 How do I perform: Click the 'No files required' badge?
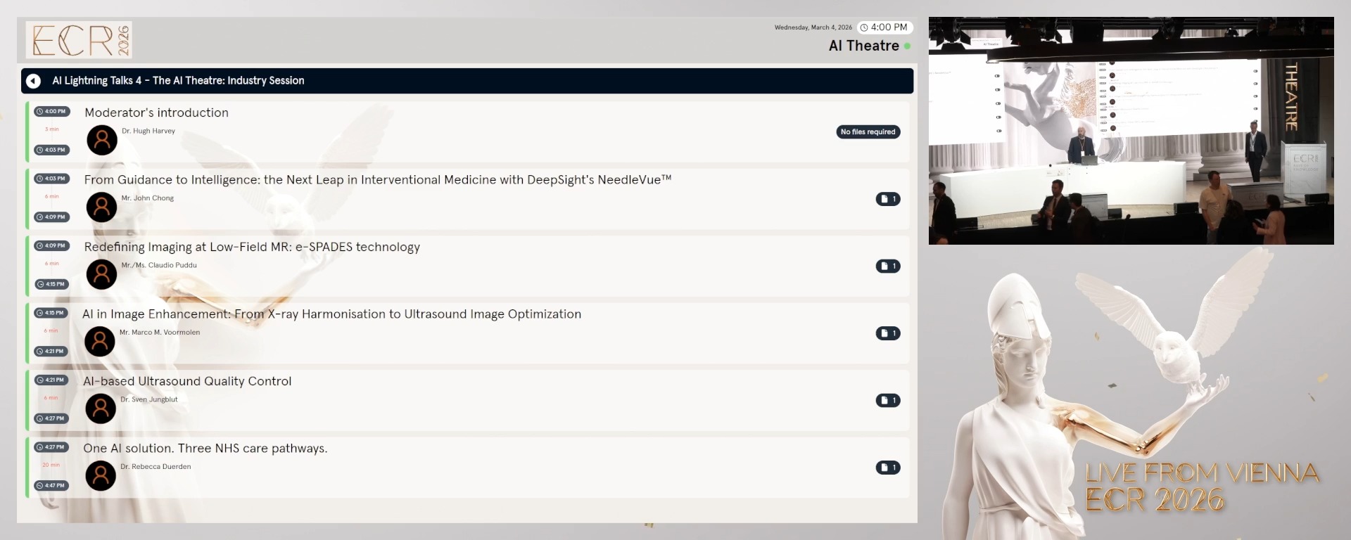point(868,131)
